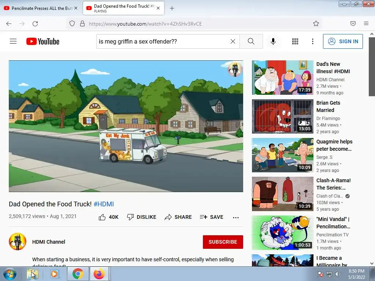This screenshot has height=281, width=375.
Task: Open the HDMI Channel name link
Action: 49,242
